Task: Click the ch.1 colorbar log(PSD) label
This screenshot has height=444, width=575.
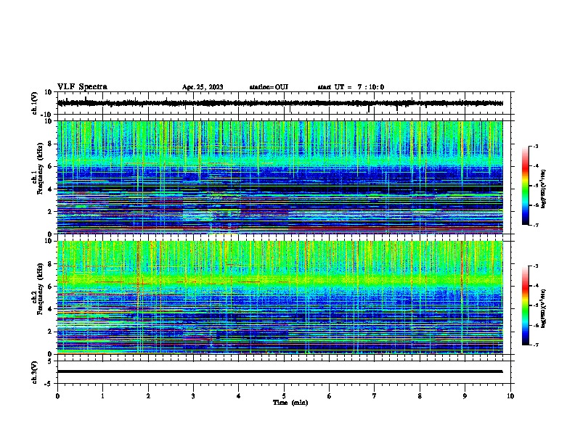Action: (x=544, y=189)
